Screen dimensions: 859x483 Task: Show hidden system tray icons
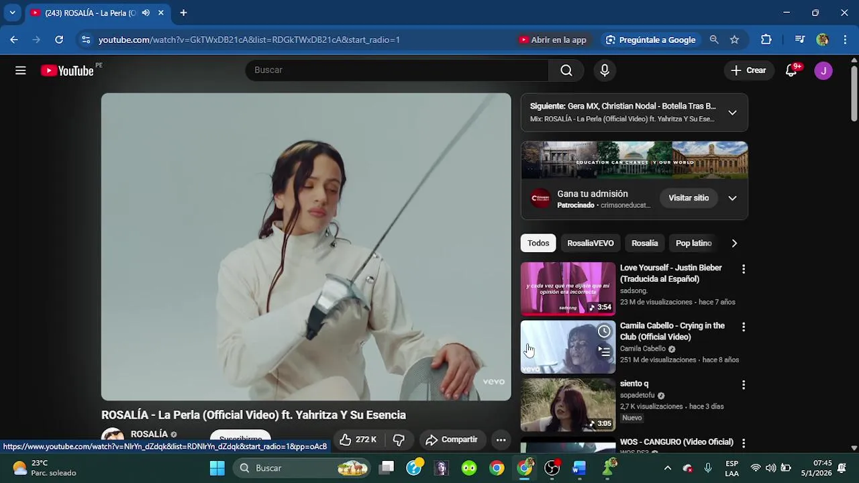tap(667, 468)
